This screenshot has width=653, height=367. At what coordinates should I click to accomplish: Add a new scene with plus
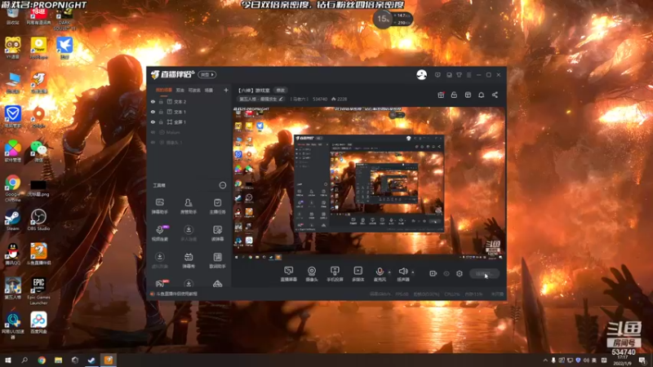click(226, 90)
